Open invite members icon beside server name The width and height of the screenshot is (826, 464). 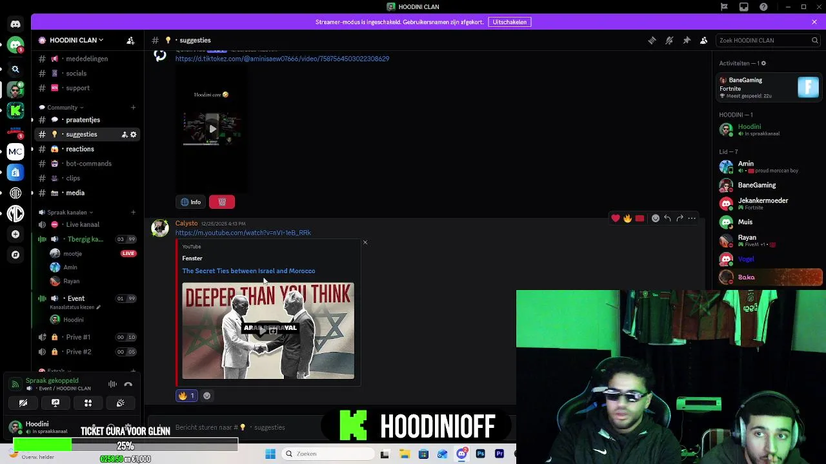click(130, 40)
